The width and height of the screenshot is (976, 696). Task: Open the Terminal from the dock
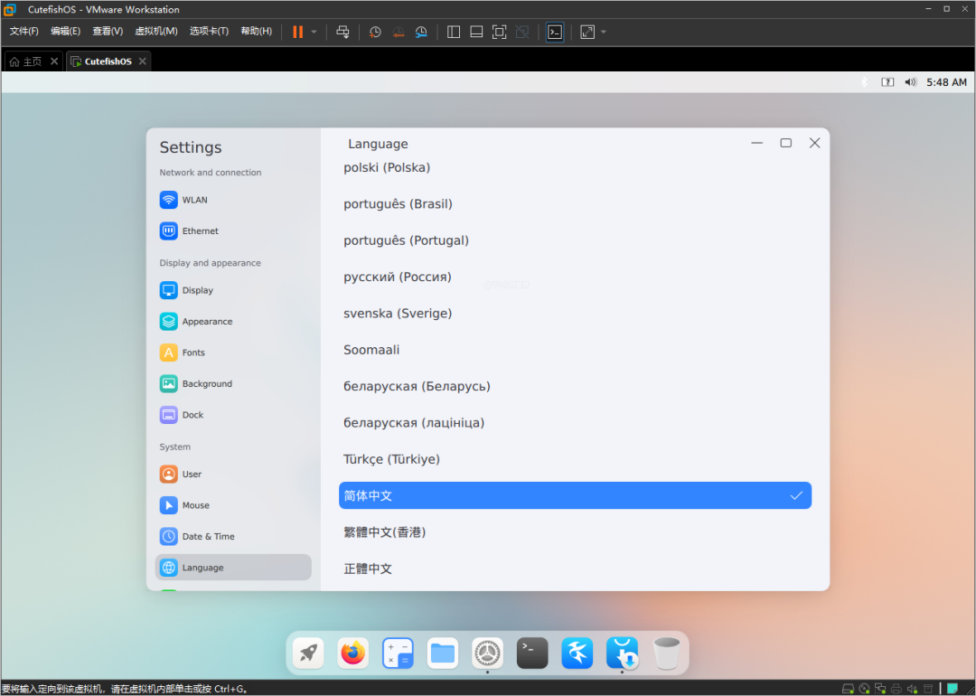pos(532,653)
